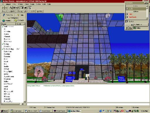Viewport: 150px width, 113px height.
Task: Click the chat message input field
Action: point(88,104)
